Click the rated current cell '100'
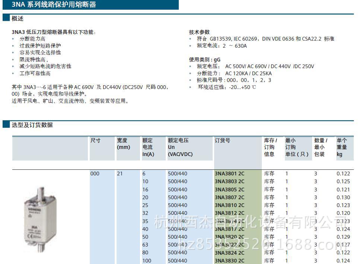Image resolution: width=362 pixels, height=264 pixels. pyautogui.click(x=147, y=261)
